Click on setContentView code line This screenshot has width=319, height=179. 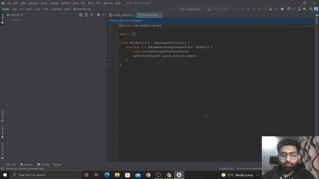click(x=164, y=56)
